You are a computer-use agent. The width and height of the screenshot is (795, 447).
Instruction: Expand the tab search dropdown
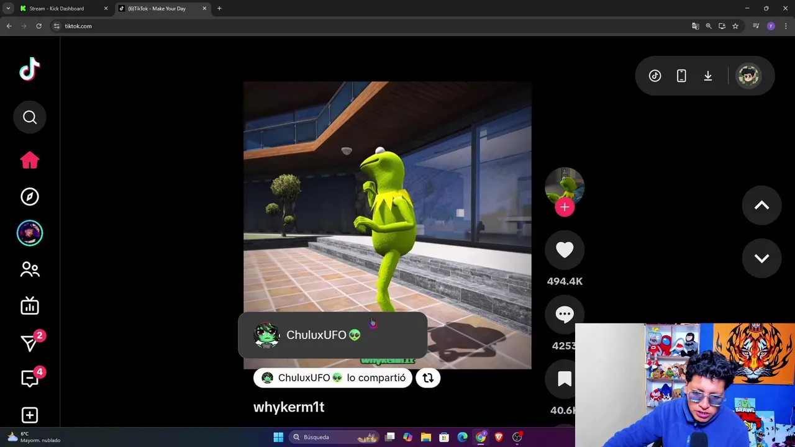8,9
